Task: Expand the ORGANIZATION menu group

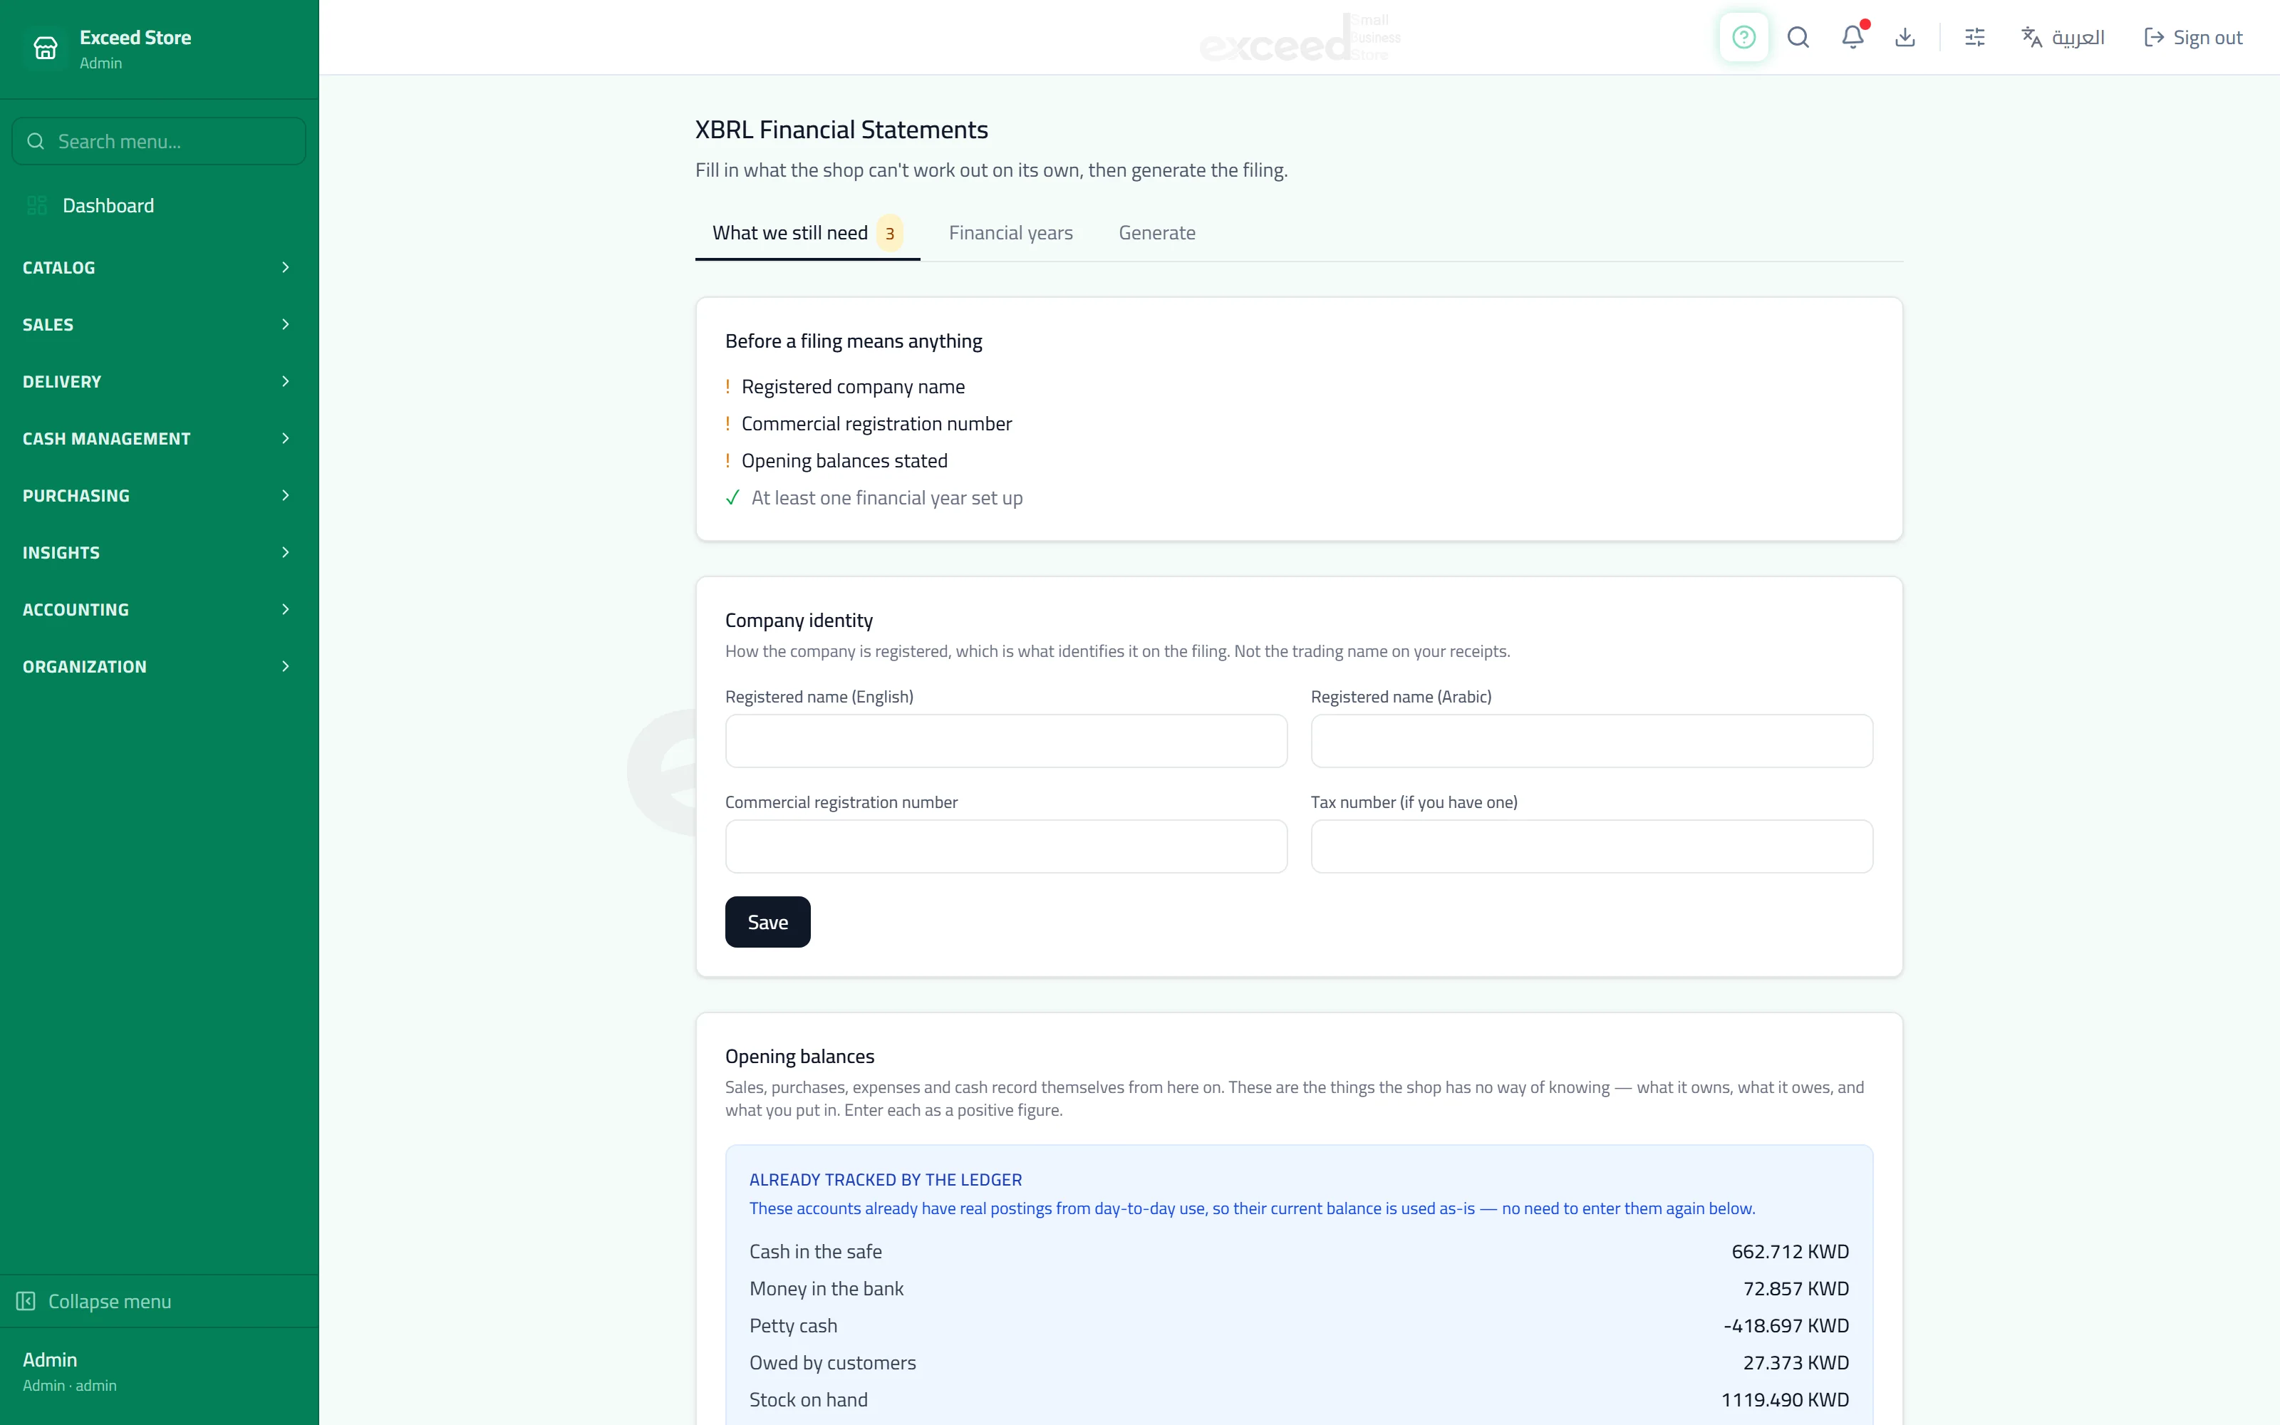Action: 158,666
